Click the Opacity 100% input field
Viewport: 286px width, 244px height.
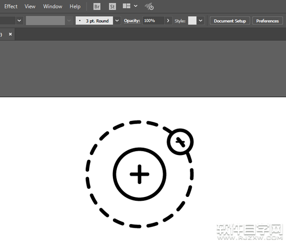pyautogui.click(x=153, y=21)
